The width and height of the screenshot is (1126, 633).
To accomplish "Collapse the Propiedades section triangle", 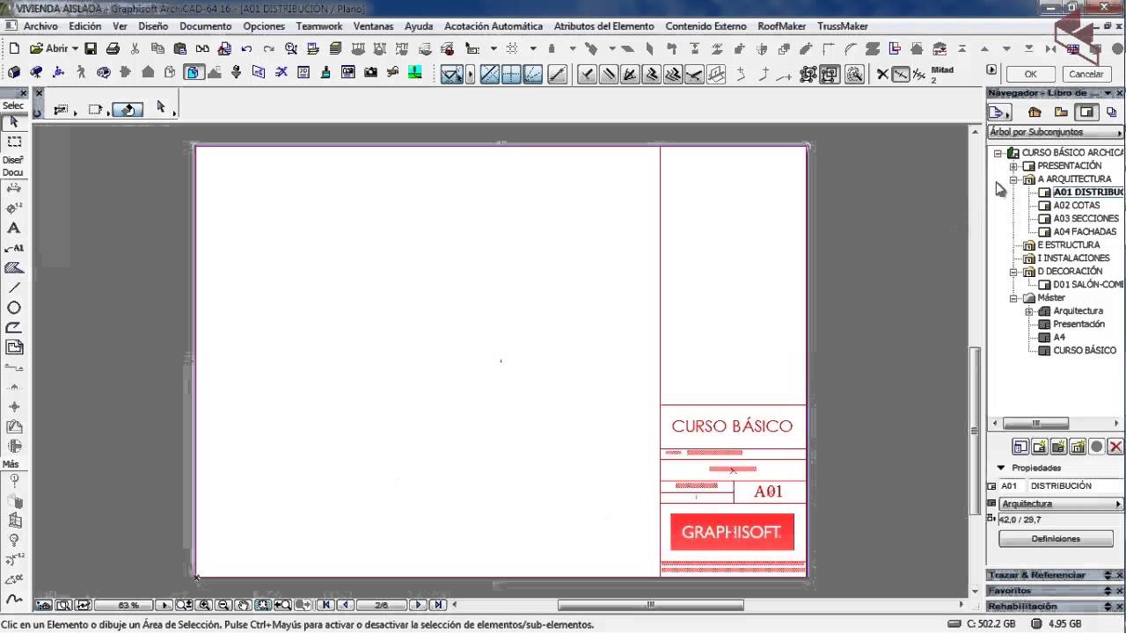I will [1001, 468].
